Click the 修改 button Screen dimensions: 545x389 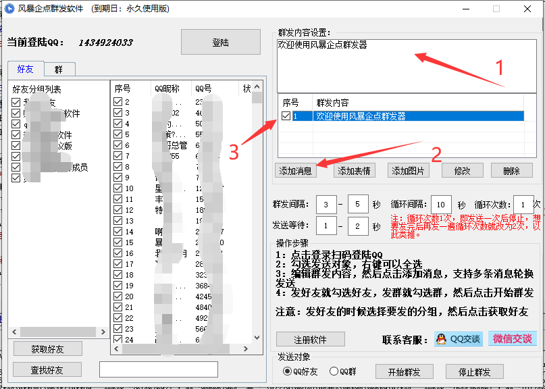click(463, 170)
